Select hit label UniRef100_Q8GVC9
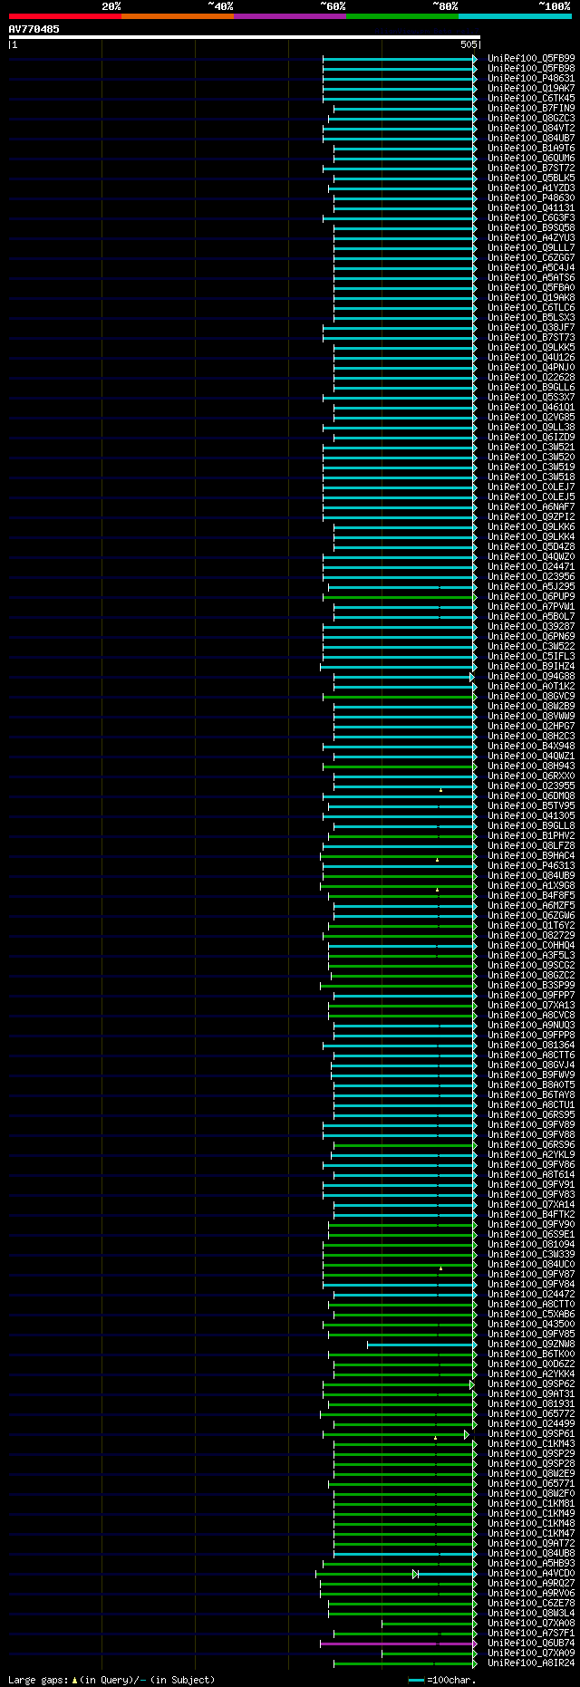 click(x=531, y=696)
